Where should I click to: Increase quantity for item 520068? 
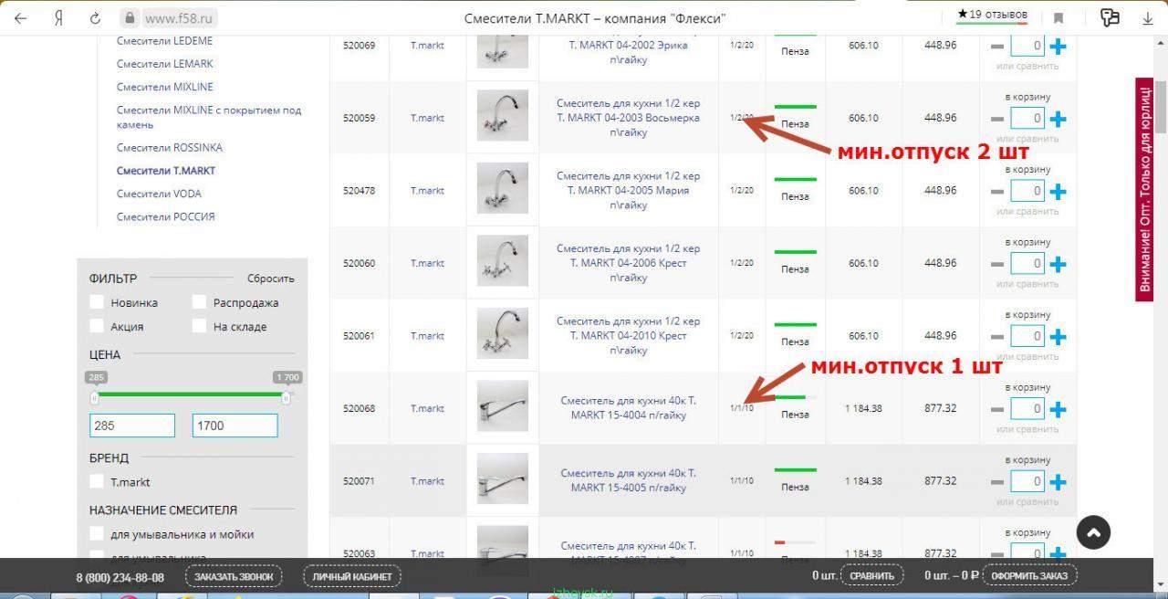pyautogui.click(x=1058, y=409)
